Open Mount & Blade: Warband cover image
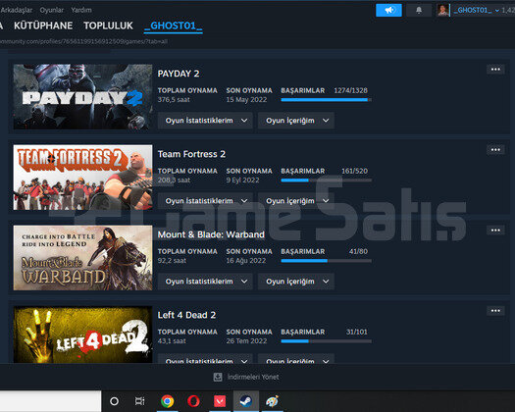Screen dimensions: 515x412 [82, 258]
